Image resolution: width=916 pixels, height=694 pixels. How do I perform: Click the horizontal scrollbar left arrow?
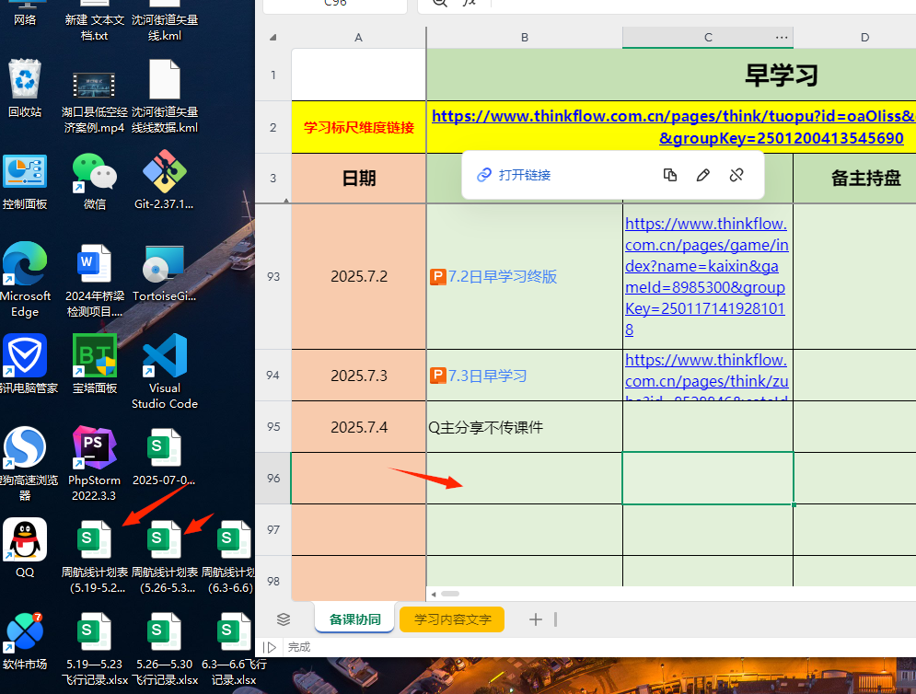(433, 594)
